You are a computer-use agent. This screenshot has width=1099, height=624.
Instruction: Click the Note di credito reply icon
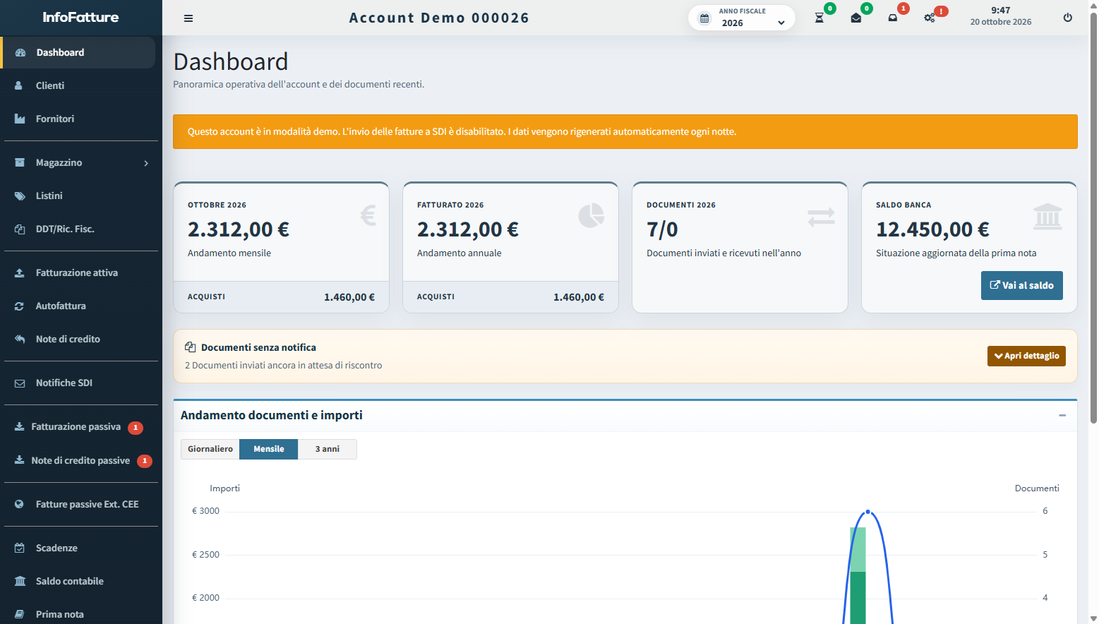click(20, 339)
